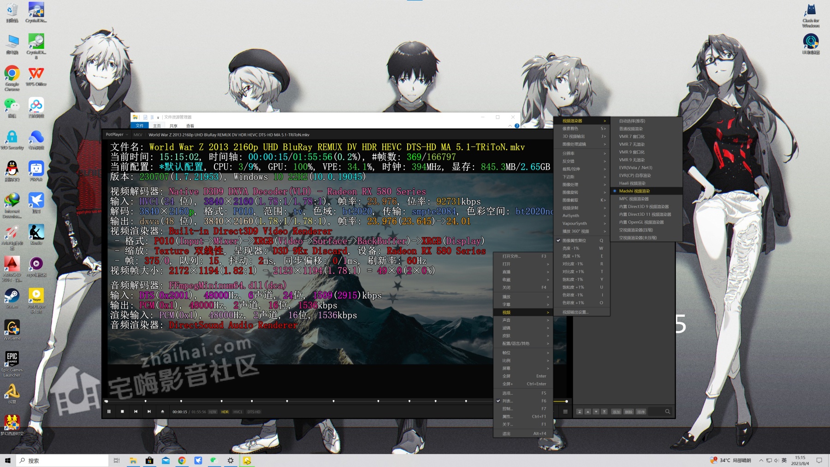Expand the 3D 视频输出 submenu
This screenshot has height=467, width=830.
[582, 136]
